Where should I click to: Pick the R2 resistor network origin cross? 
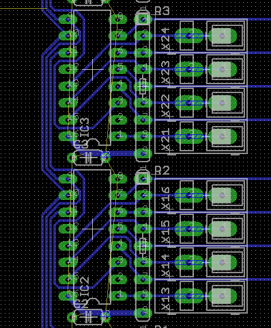click(143, 246)
